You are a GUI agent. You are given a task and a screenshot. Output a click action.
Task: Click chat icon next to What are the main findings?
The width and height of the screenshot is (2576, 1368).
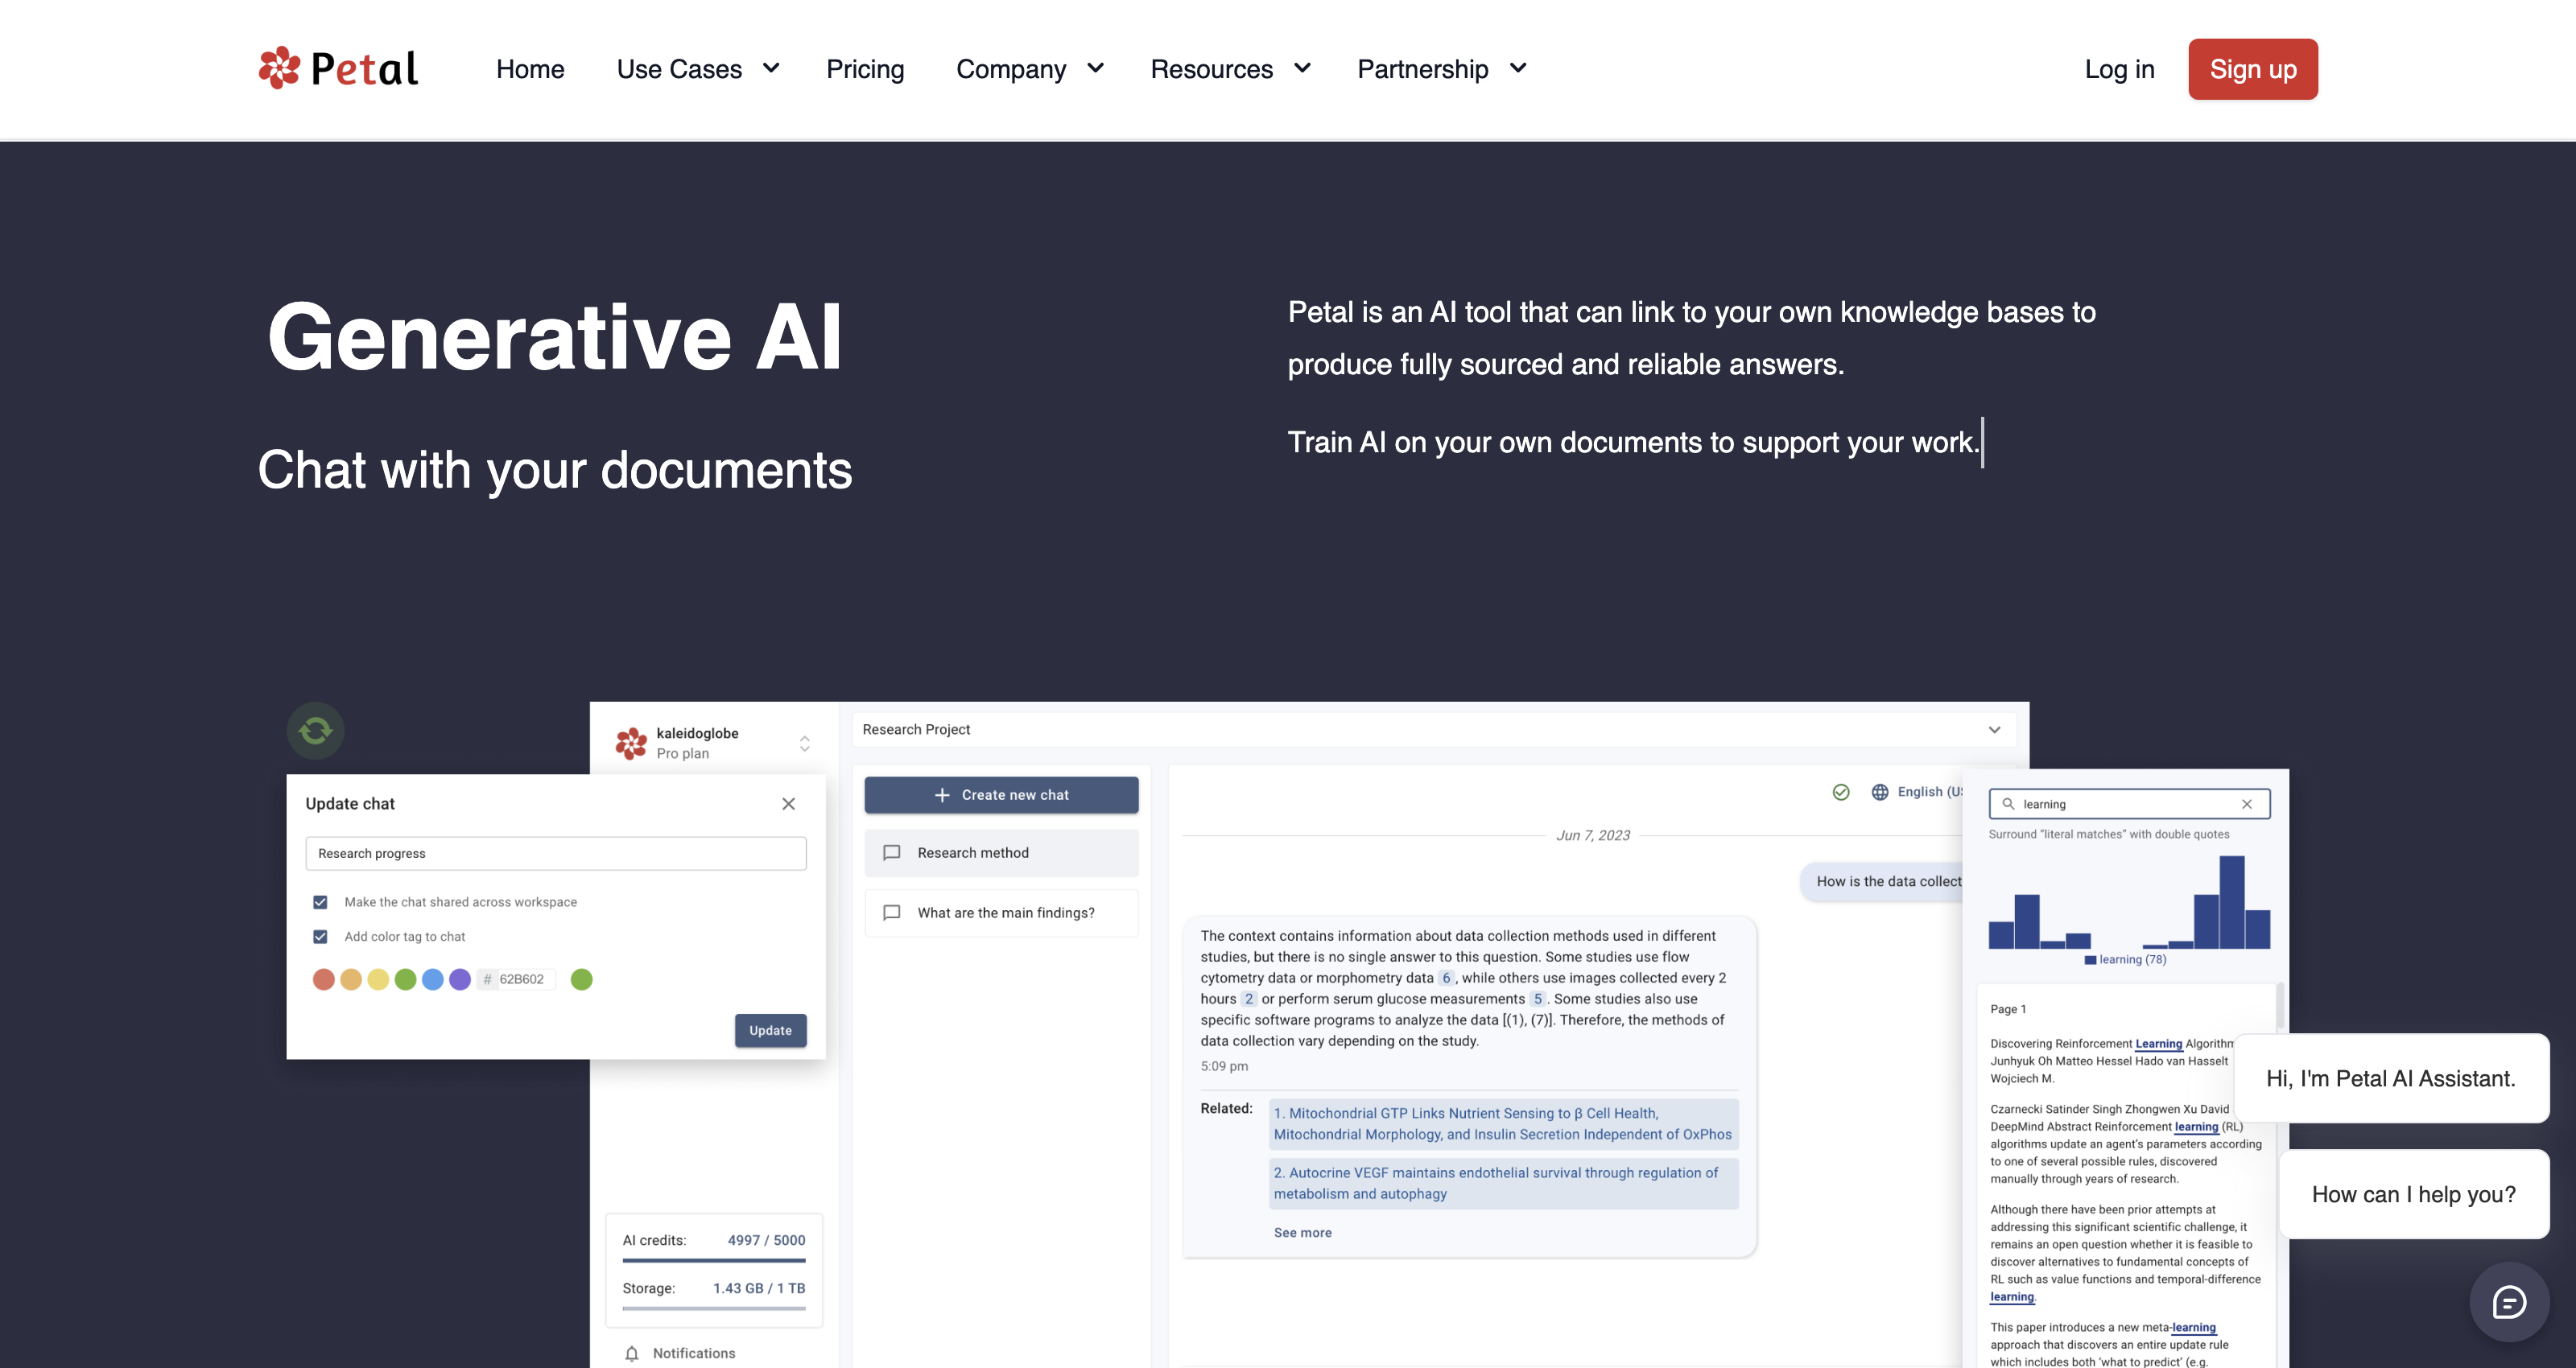click(892, 913)
